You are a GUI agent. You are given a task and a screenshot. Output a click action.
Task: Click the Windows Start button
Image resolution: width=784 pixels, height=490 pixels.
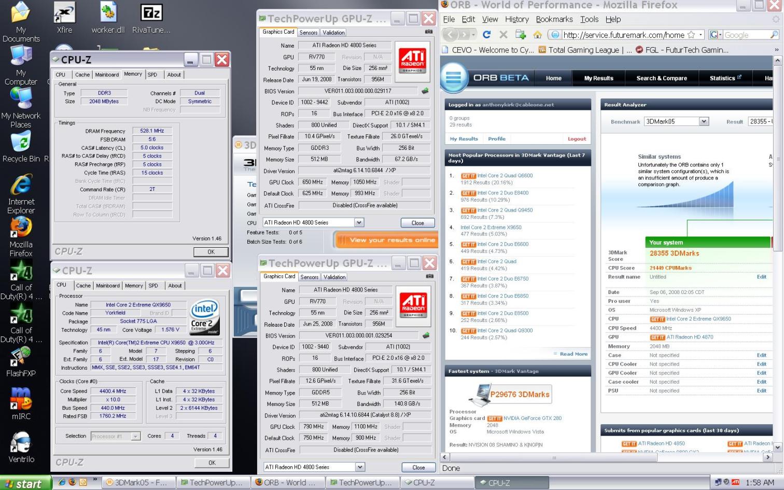click(25, 483)
